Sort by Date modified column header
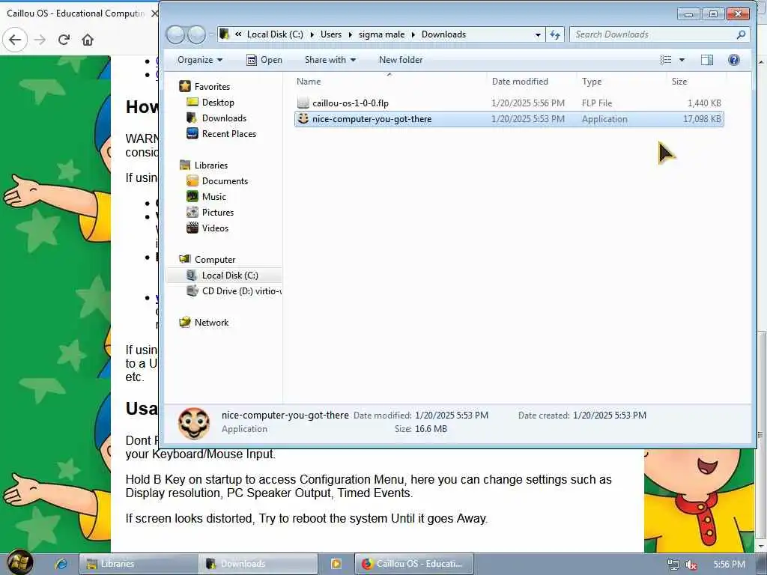Screen dimensions: 767x575 (x=533, y=81)
